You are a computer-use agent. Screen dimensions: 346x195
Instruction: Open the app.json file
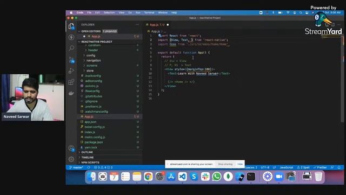(x=90, y=122)
